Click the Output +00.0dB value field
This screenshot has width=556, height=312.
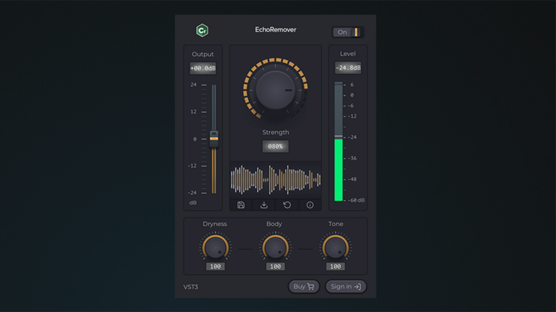(203, 68)
